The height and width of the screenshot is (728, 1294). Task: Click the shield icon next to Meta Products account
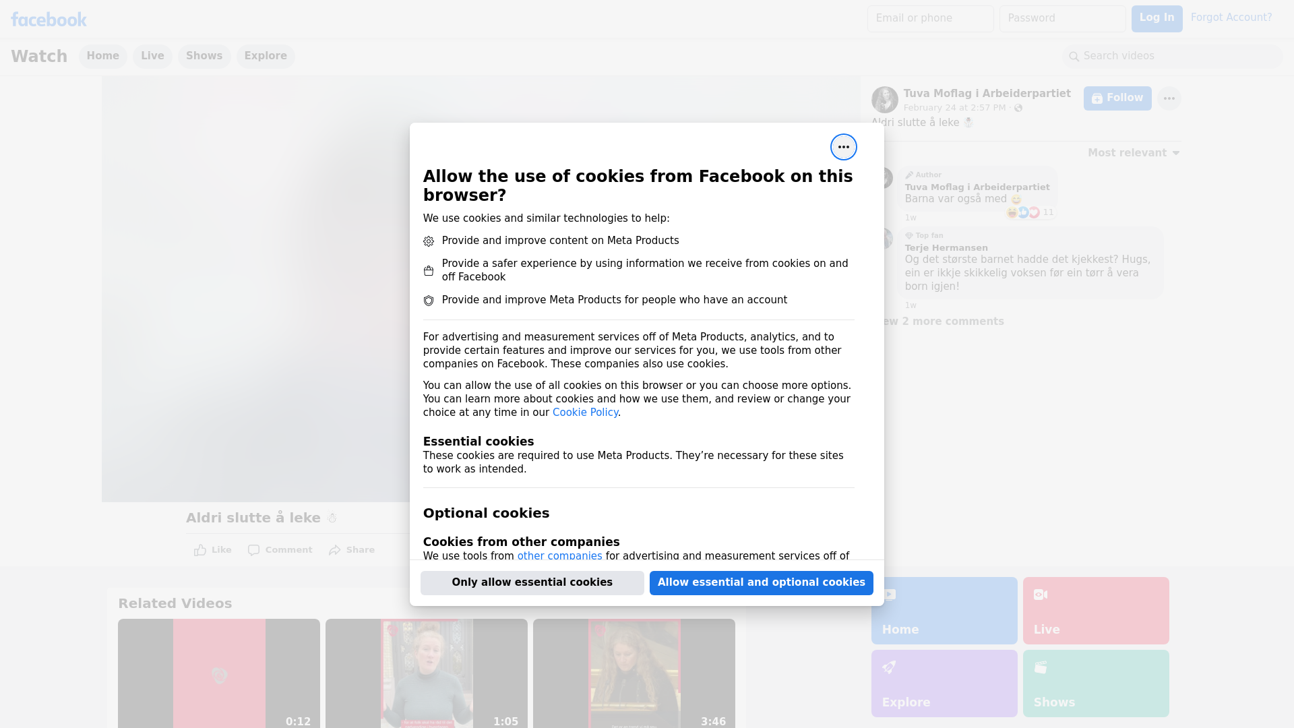click(x=429, y=301)
